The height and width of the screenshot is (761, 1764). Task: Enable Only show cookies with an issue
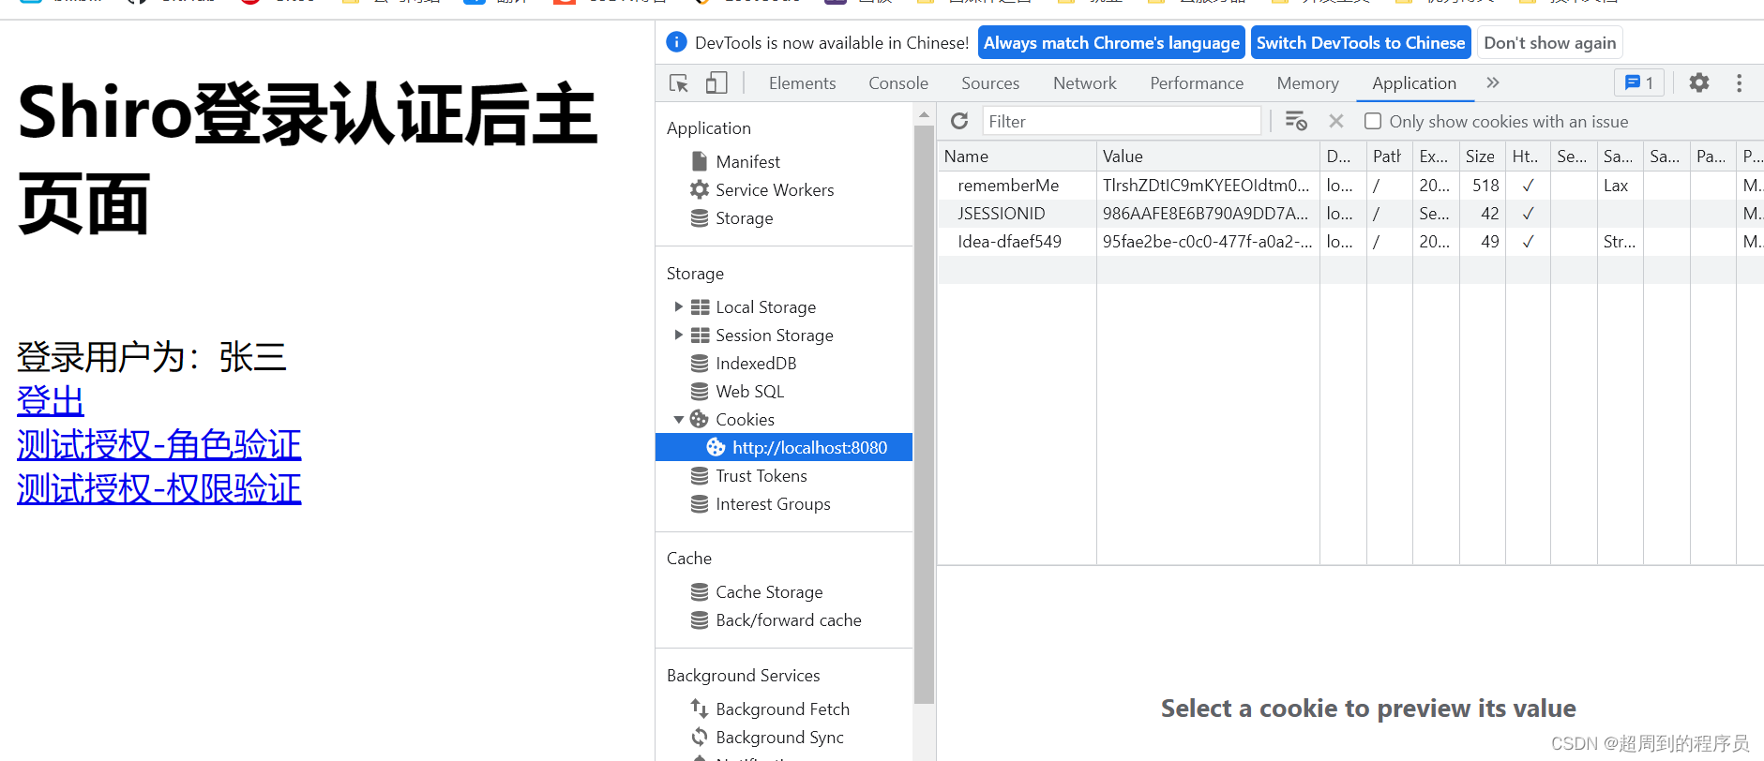coord(1373,121)
